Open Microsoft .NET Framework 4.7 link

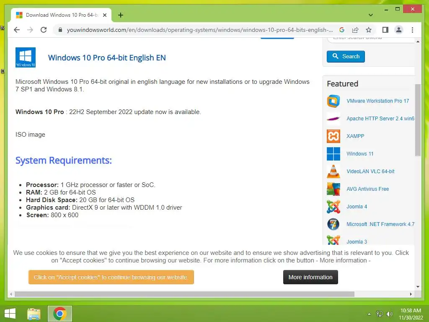coord(380,224)
